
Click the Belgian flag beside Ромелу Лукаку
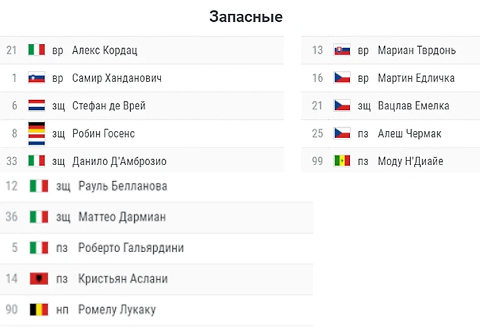tap(39, 309)
